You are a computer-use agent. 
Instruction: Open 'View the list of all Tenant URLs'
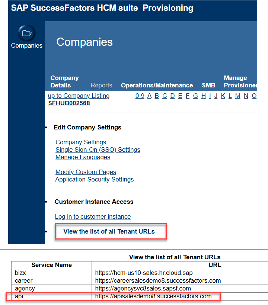pyautogui.click(x=109, y=231)
